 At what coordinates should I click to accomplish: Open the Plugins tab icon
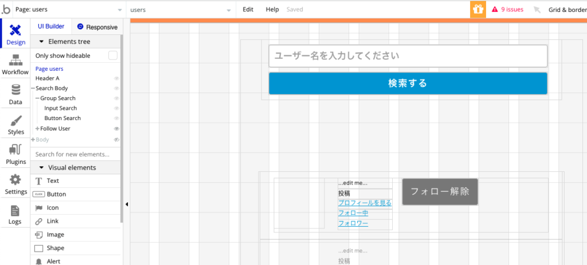coord(15,150)
